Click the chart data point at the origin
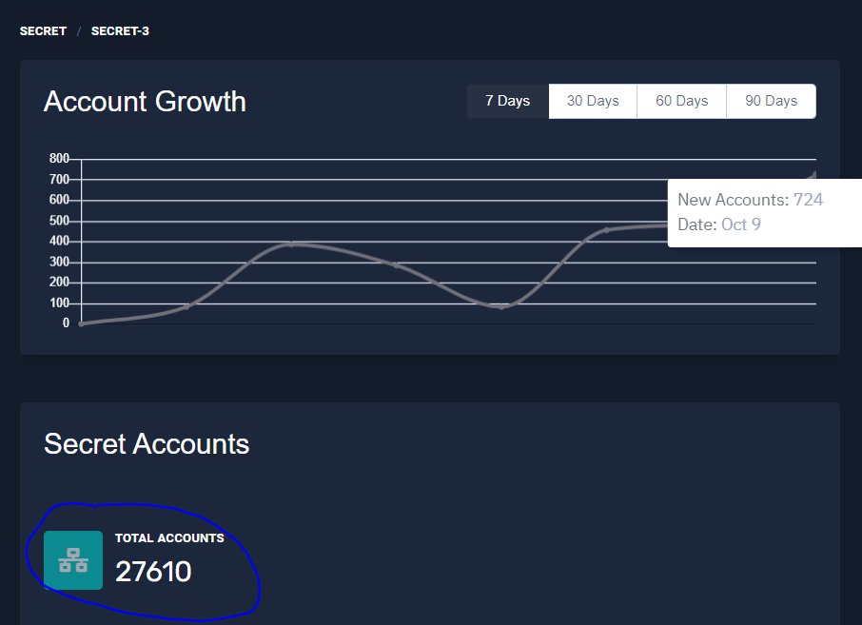Viewport: 862px width, 625px height. [82, 323]
